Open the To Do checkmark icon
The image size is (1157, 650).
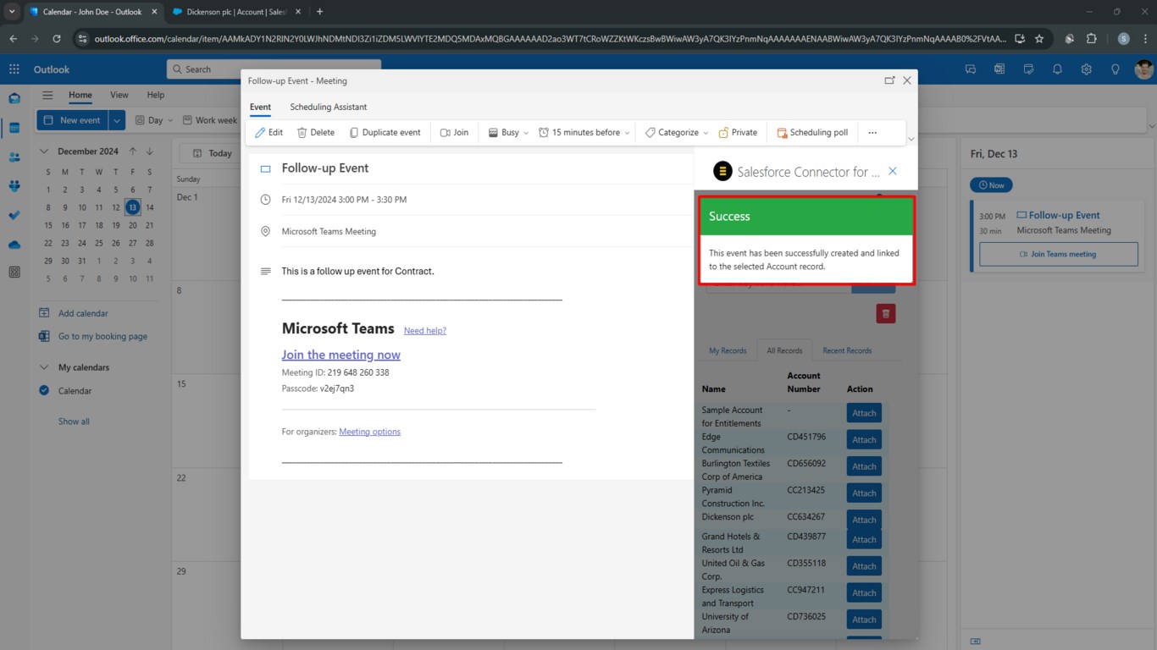[x=14, y=215]
